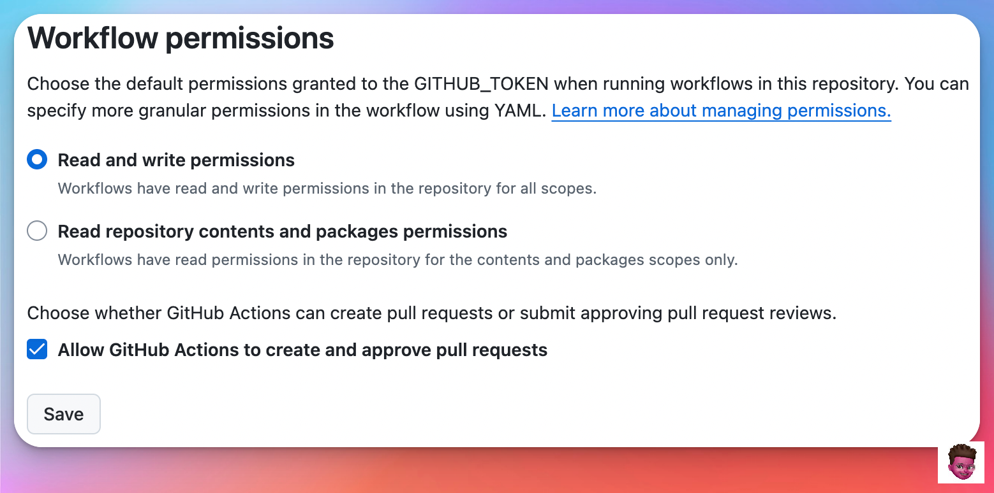Click the memoji avatar in the corner
This screenshot has width=994, height=493.
click(961, 462)
